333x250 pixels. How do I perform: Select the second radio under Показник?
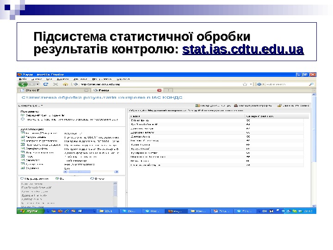(x=23, y=119)
